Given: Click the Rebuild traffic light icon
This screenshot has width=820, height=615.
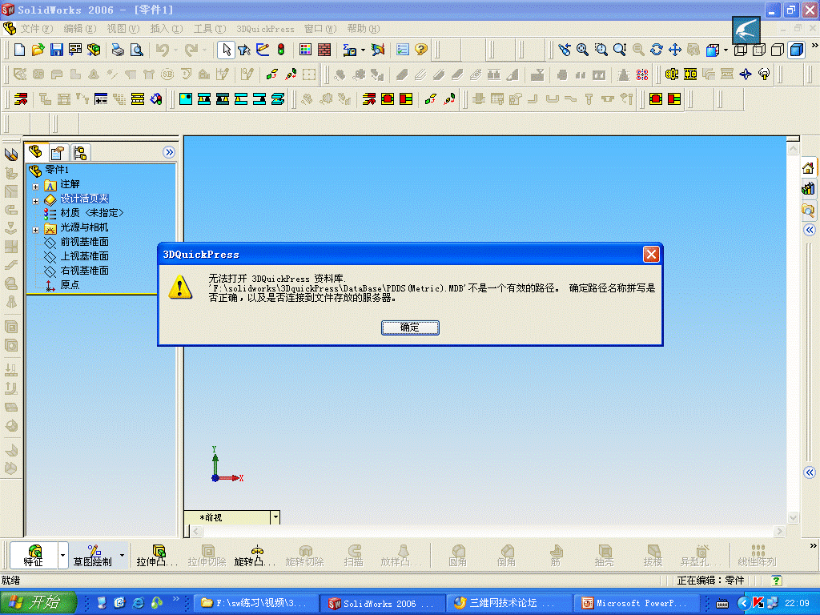Looking at the screenshot, I should [x=281, y=50].
